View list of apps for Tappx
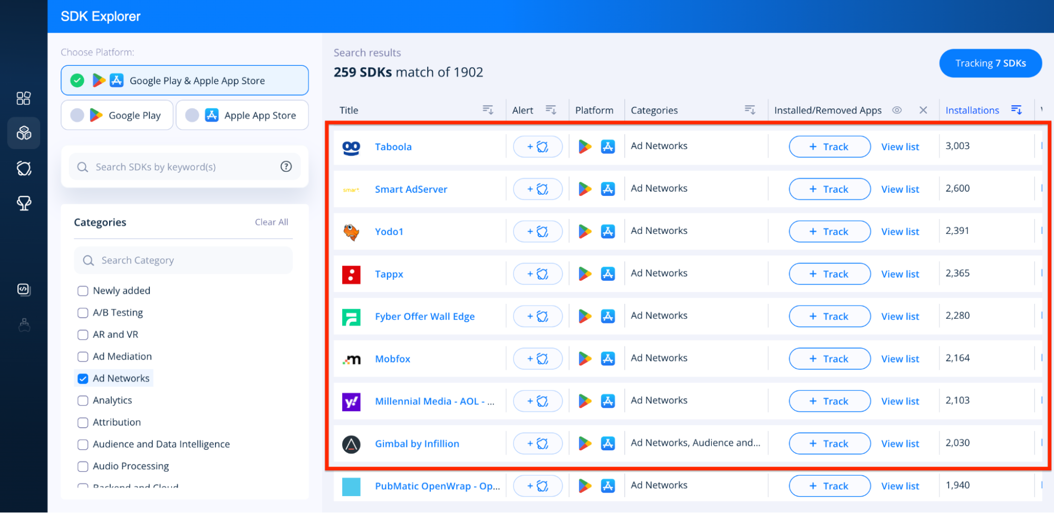 pyautogui.click(x=900, y=274)
